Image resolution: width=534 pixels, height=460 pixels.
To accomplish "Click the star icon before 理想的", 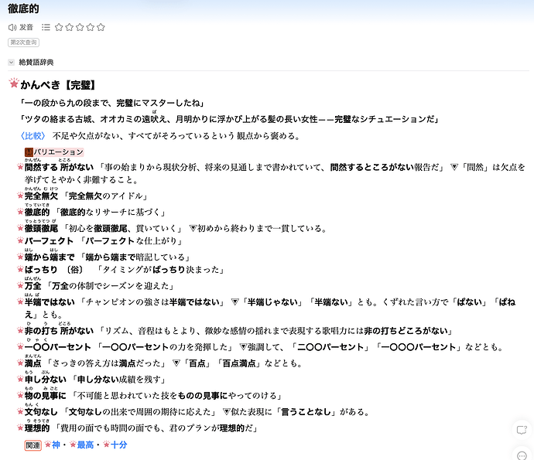I will 20,428.
